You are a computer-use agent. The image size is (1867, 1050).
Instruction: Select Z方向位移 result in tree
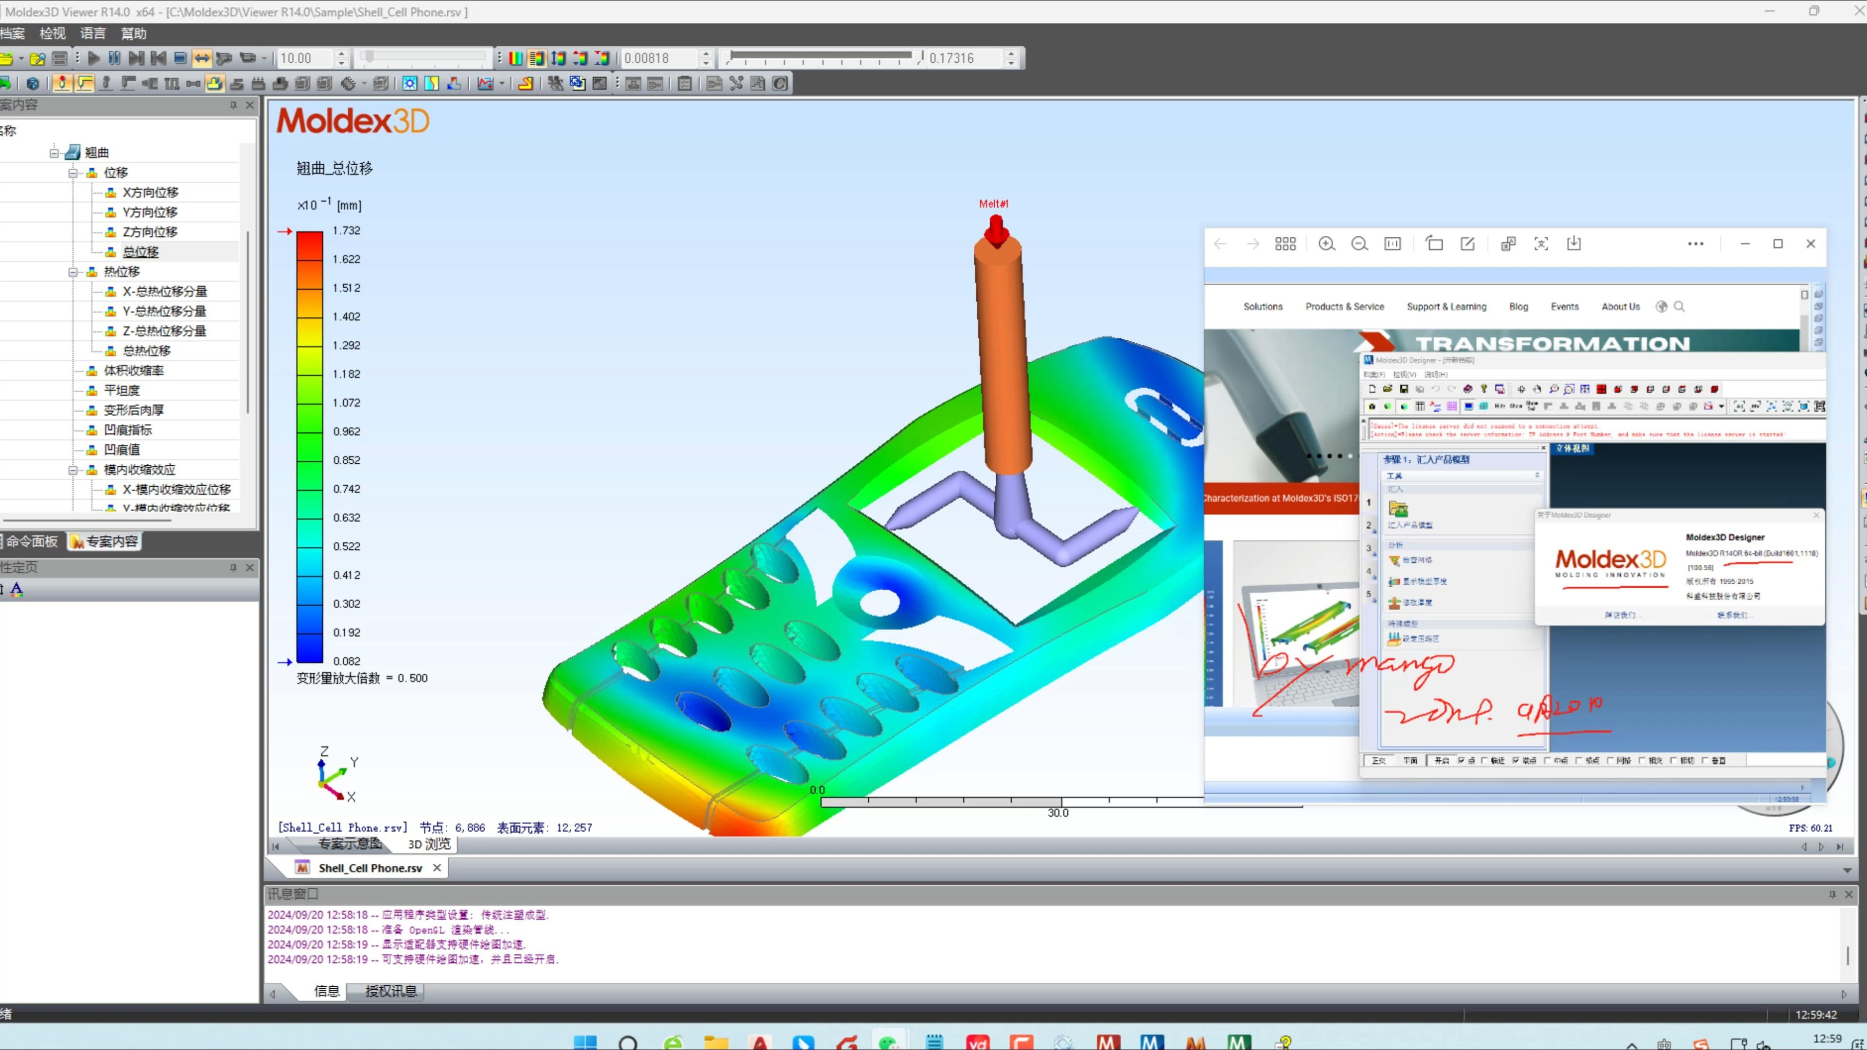[149, 232]
